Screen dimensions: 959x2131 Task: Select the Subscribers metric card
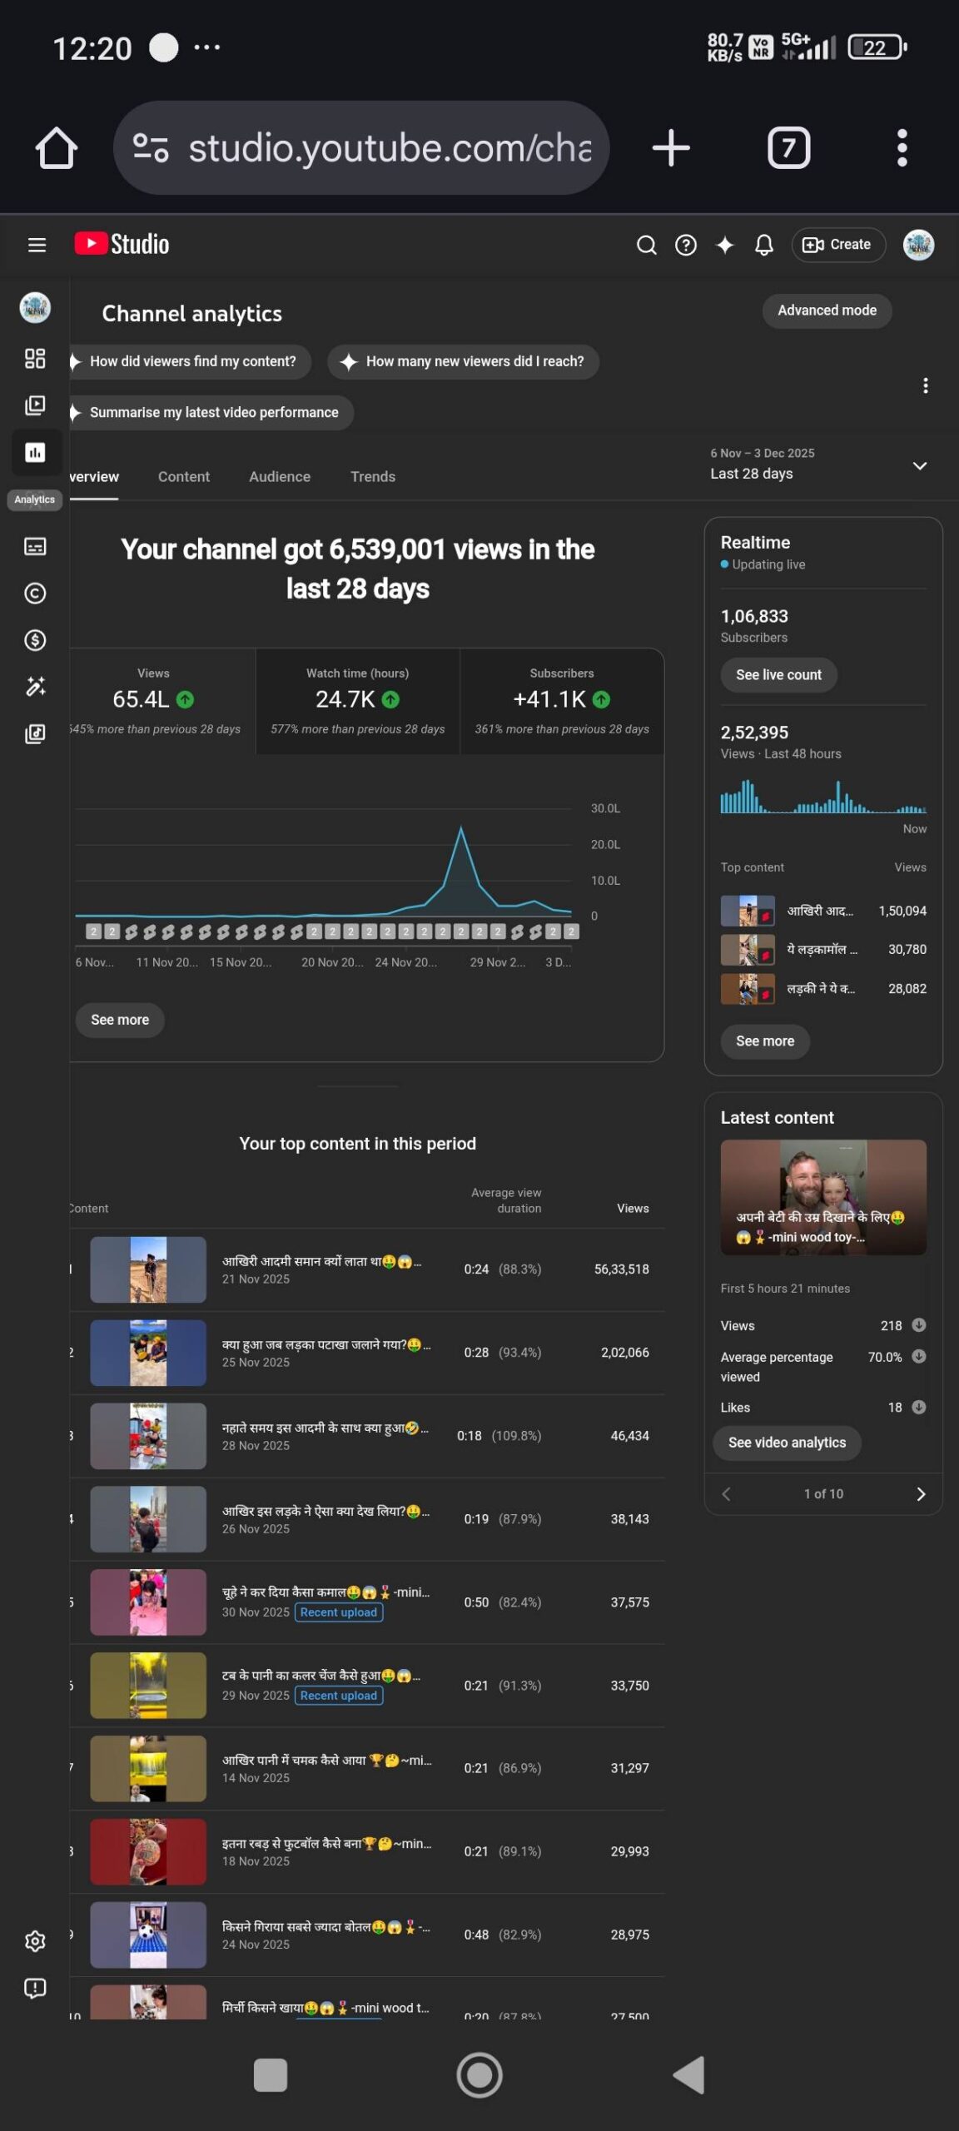click(x=561, y=701)
